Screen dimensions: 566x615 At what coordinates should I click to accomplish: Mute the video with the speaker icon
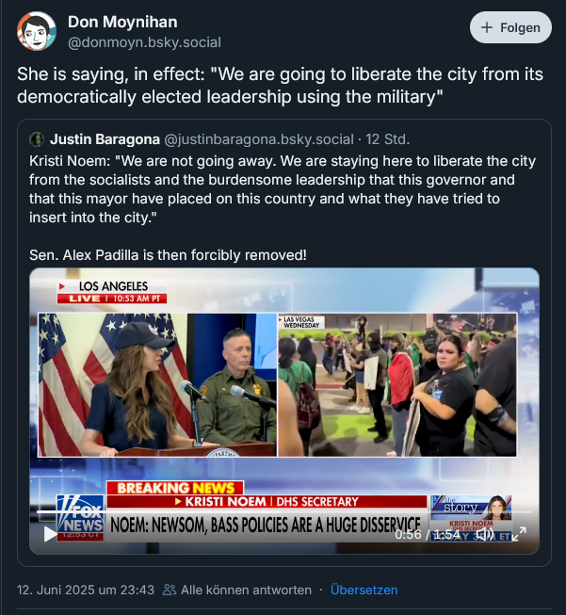point(485,534)
